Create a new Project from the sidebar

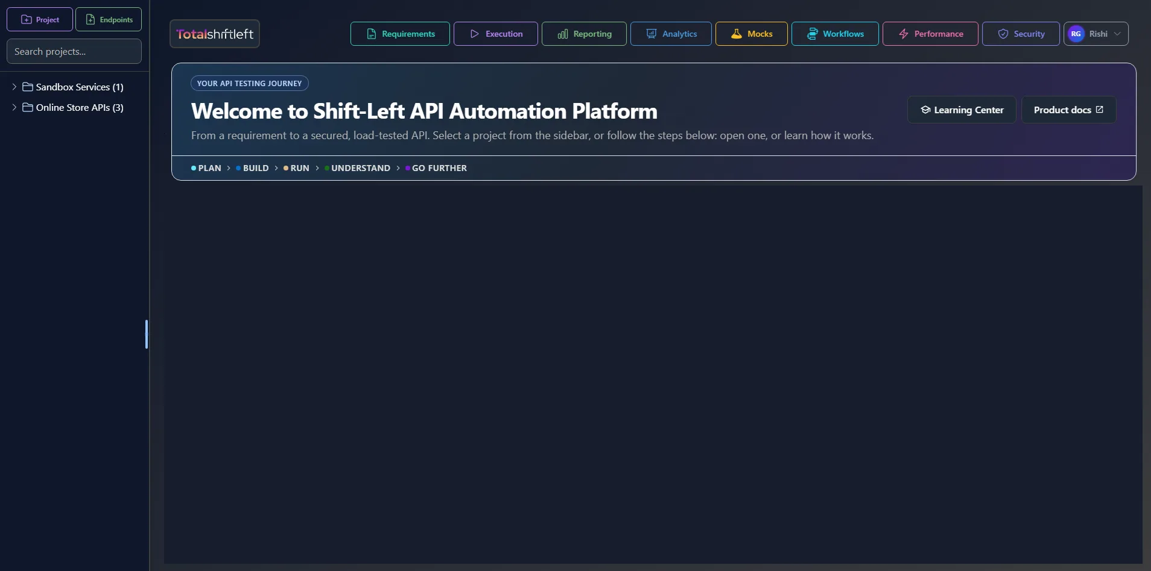[40, 19]
